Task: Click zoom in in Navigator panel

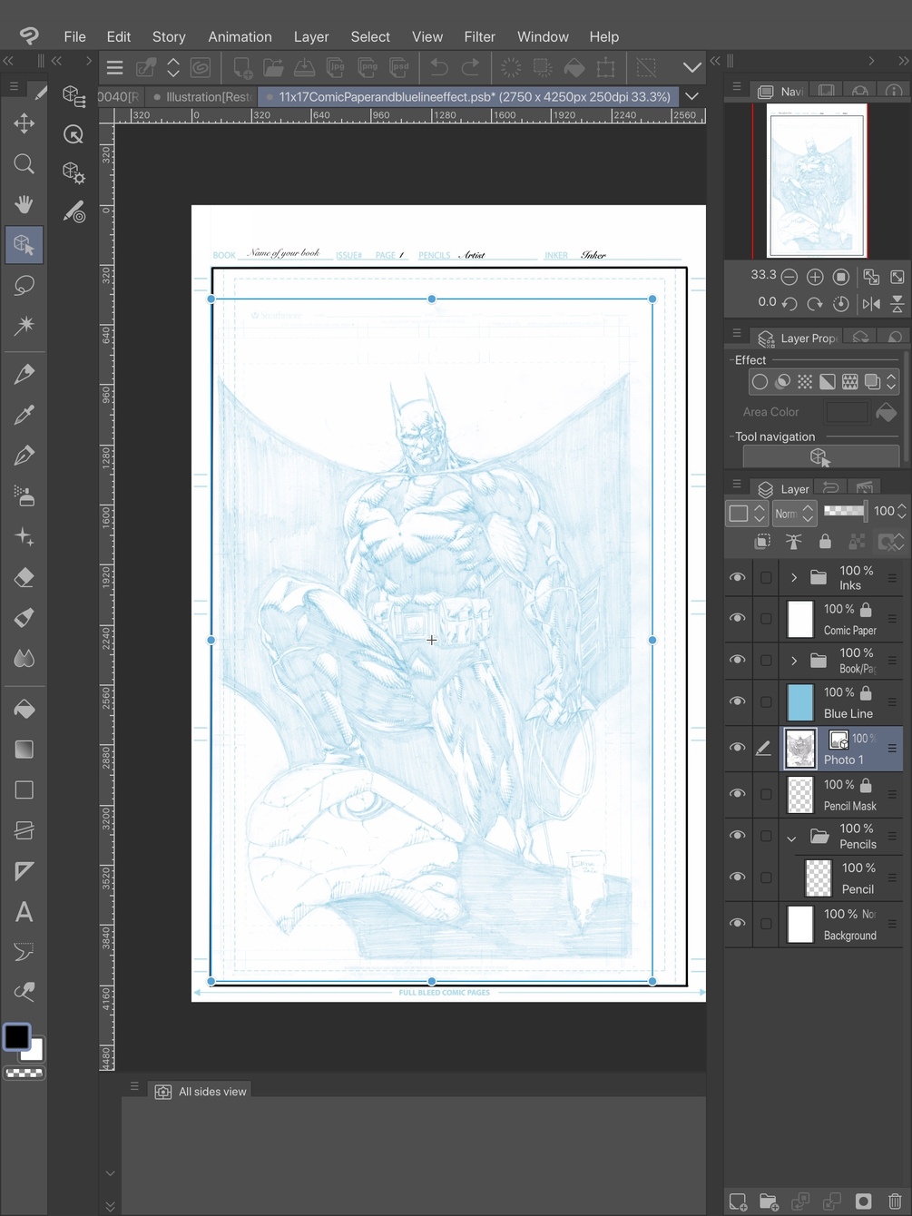Action: tap(815, 277)
